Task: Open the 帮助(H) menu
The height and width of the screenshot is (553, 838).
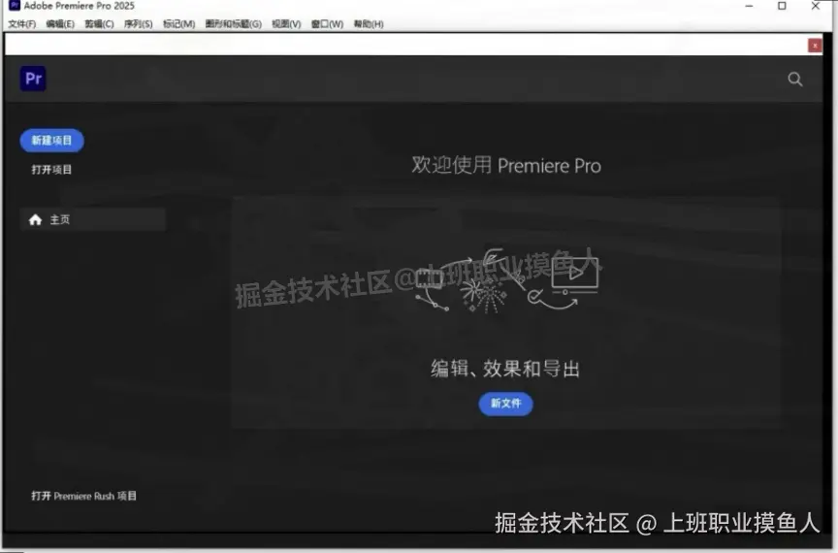Action: [x=369, y=24]
